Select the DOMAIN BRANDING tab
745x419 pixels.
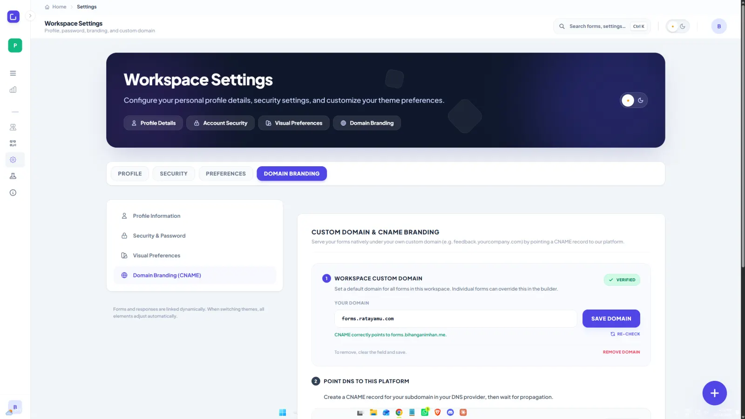coord(292,174)
